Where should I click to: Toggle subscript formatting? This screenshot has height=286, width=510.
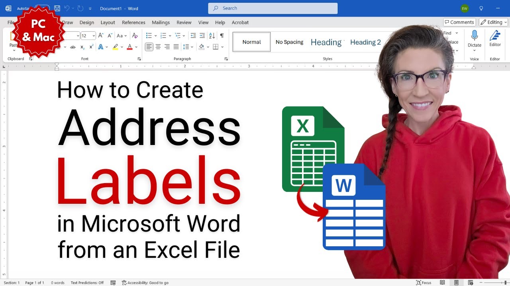pyautogui.click(x=82, y=47)
